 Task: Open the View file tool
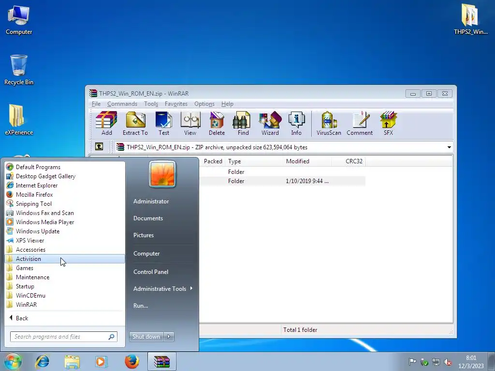(x=190, y=123)
